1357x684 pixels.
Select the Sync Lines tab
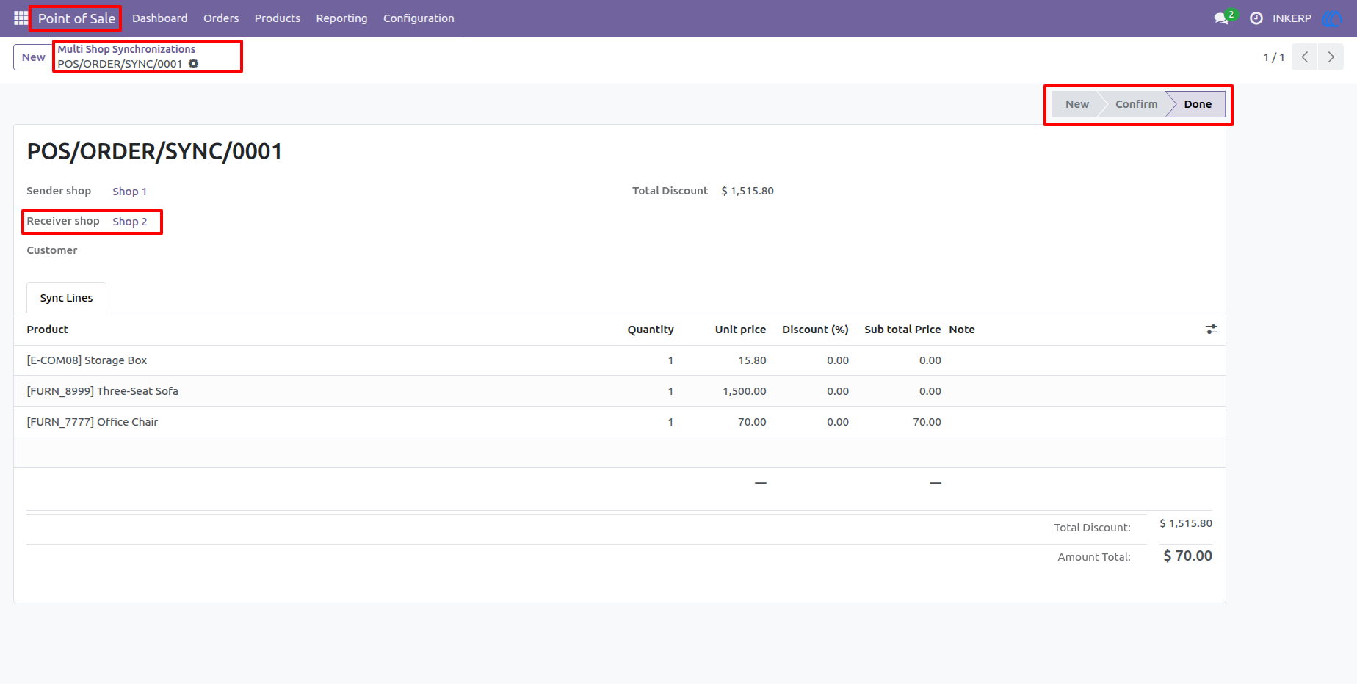pos(66,298)
